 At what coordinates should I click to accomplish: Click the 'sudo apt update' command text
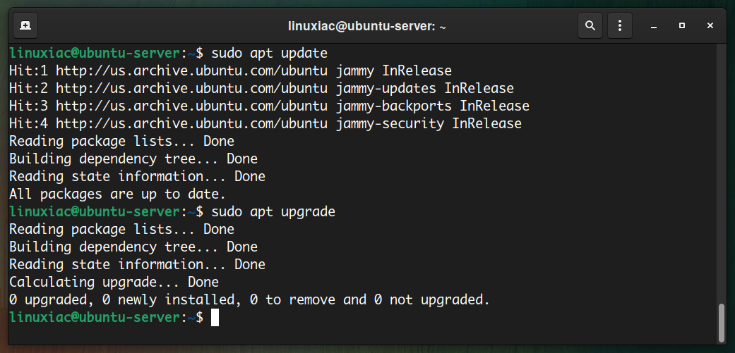click(x=269, y=54)
